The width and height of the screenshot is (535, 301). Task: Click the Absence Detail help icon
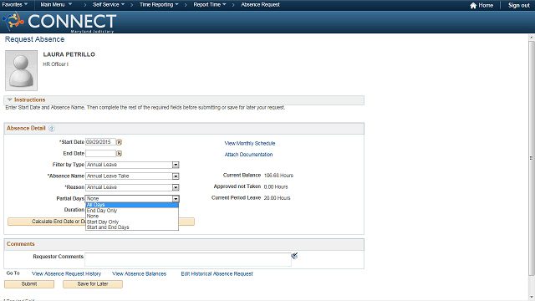pyautogui.click(x=52, y=128)
